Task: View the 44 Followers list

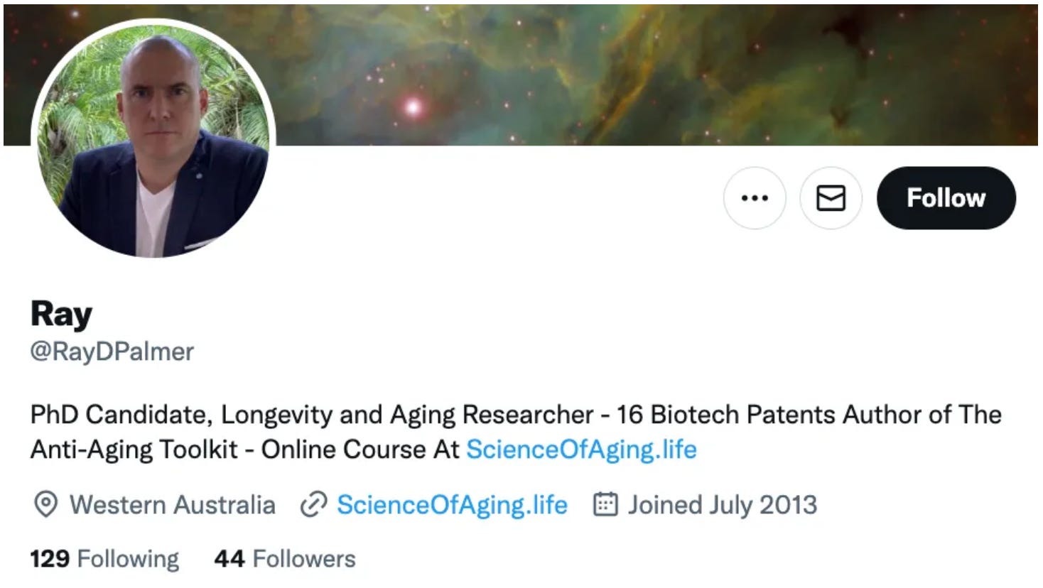Action: pyautogui.click(x=284, y=559)
